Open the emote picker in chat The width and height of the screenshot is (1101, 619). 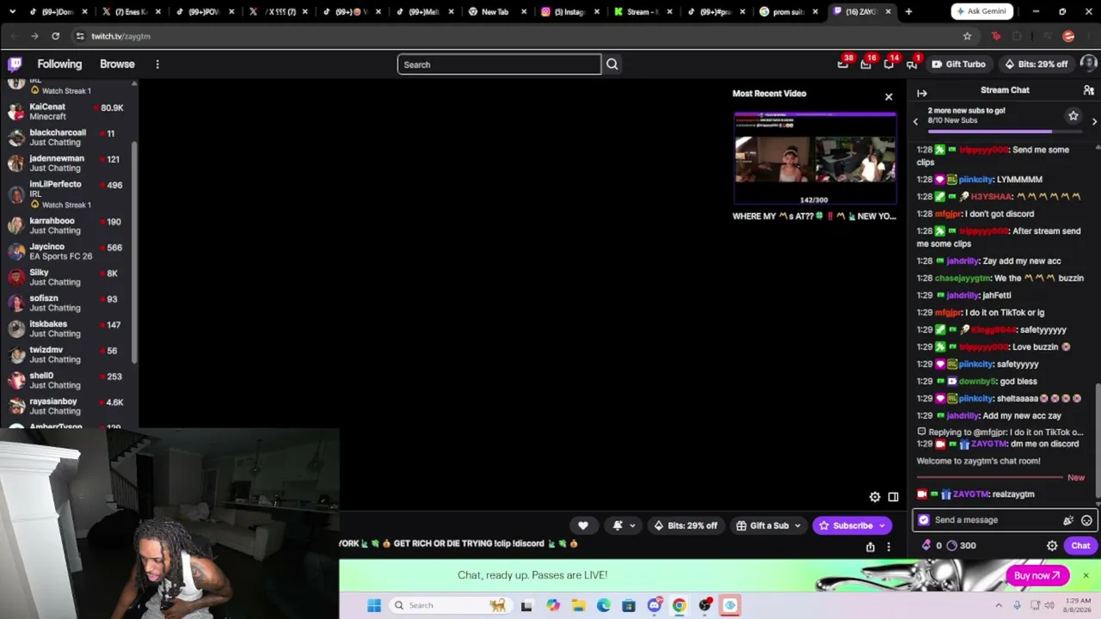point(1086,520)
